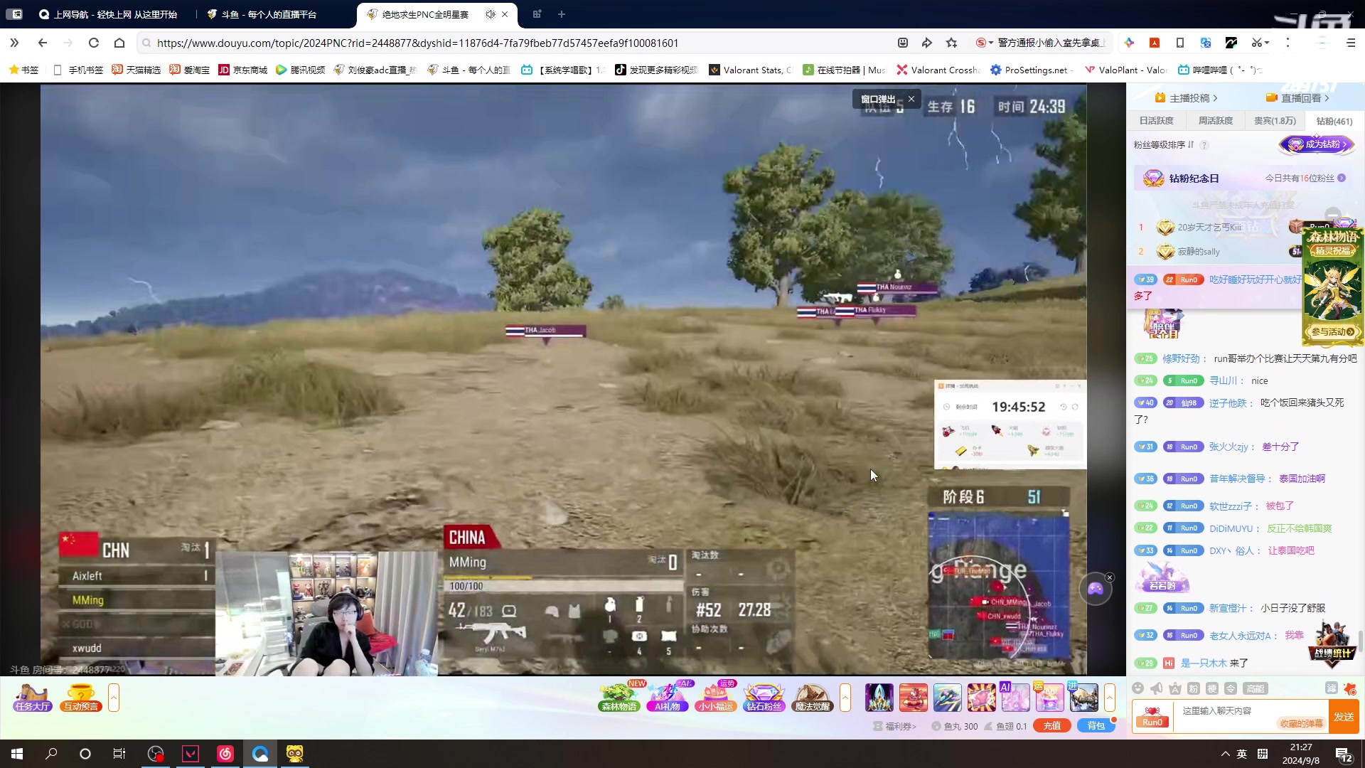1365x768 pixels.
Task: Click the 成为钻粉 become diamond fan button
Action: click(x=1317, y=144)
